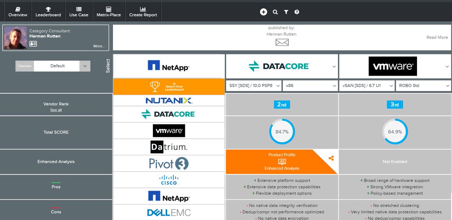Choose DataCore from vendor list

click(169, 114)
